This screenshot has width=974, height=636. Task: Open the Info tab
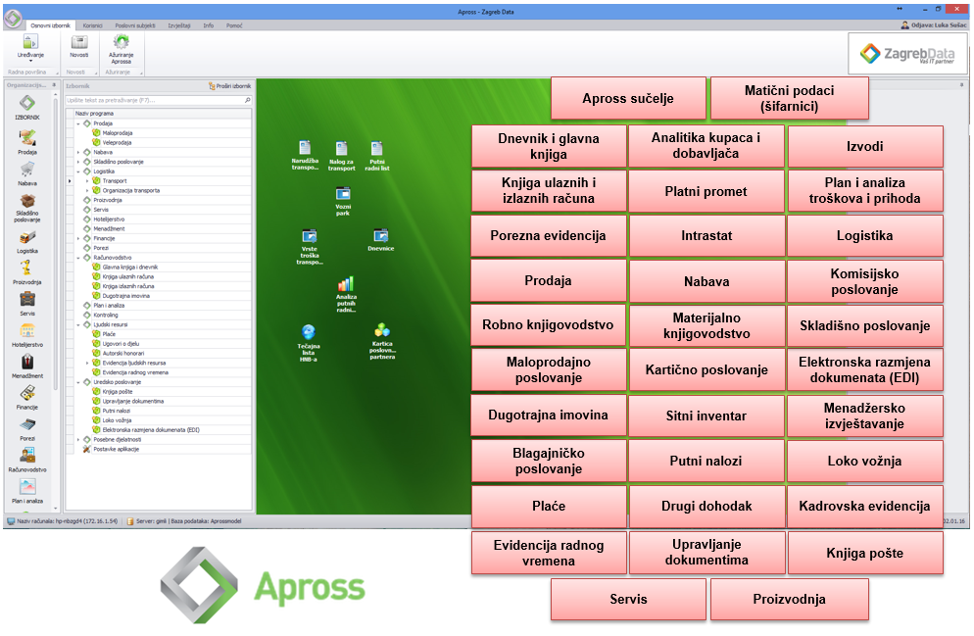click(208, 25)
